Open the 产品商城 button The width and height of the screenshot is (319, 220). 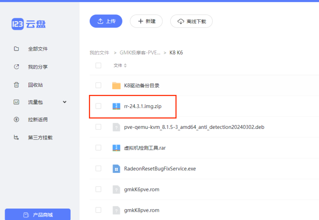click(x=37, y=214)
